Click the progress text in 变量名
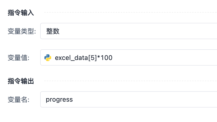 [59, 99]
